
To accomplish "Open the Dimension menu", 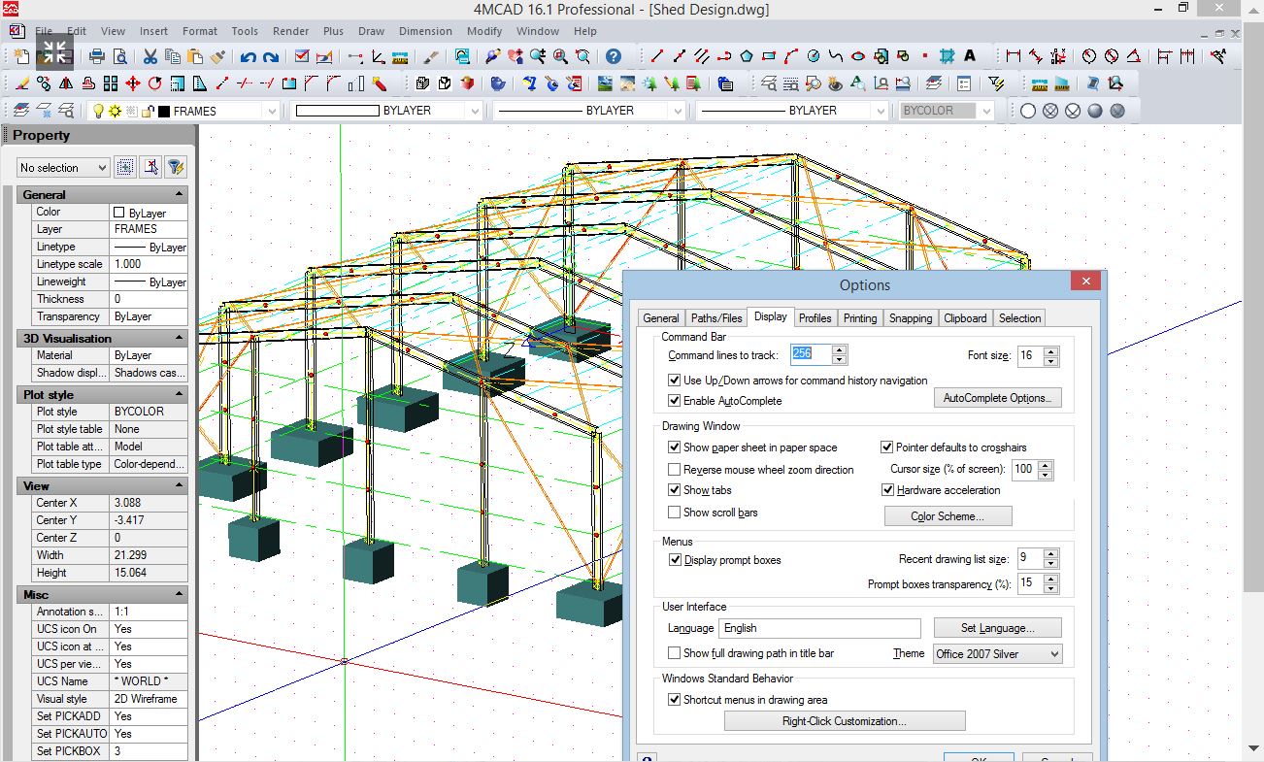I will click(425, 30).
